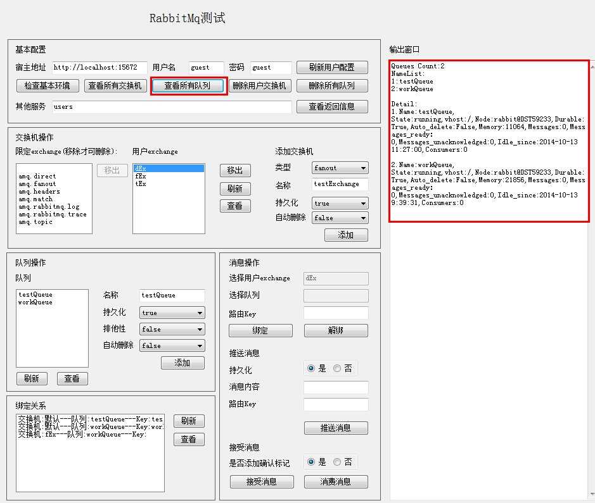Focus binding 路由Key field above 绑定

336,313
